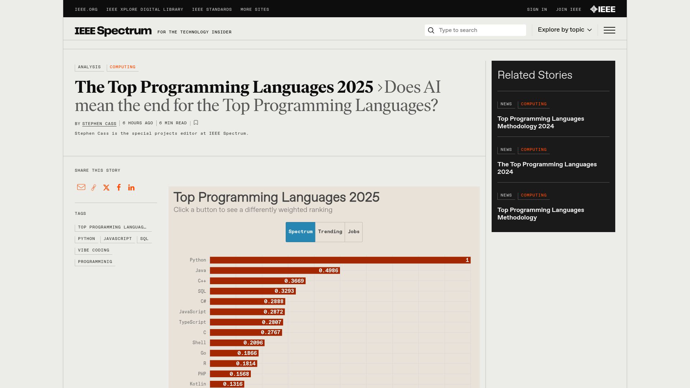Click the SQL bar showing 0.3293
690x388 pixels.
click(x=253, y=291)
